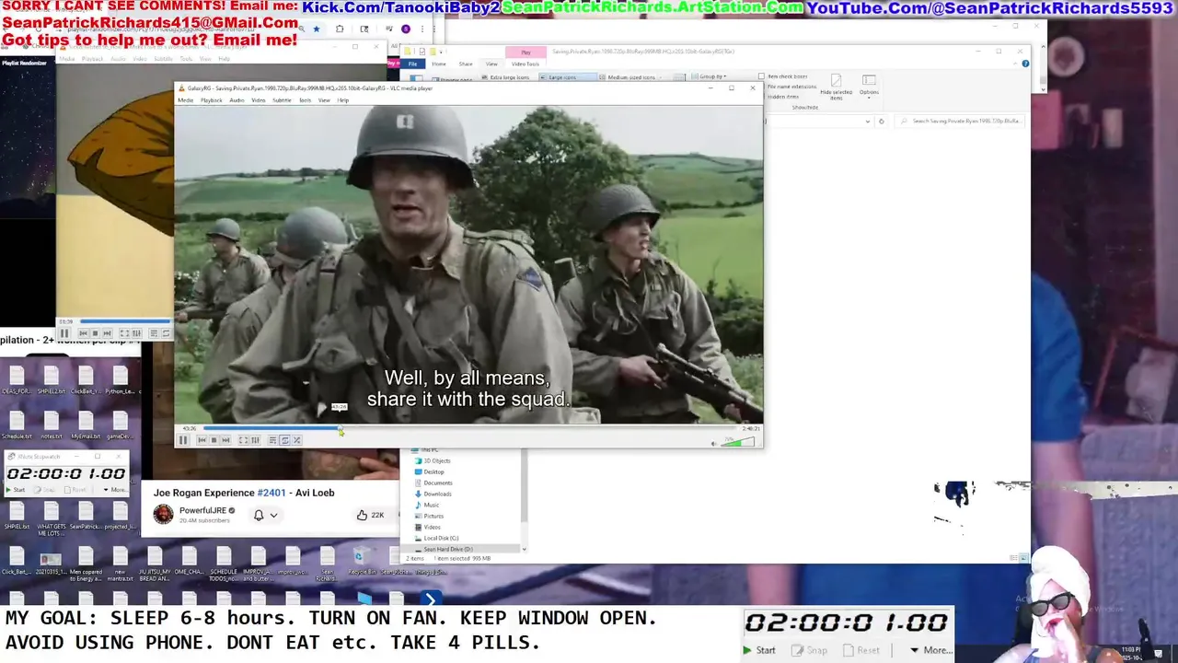Like the Joe Rogan video
Image resolution: width=1178 pixels, height=663 pixels.
[x=371, y=515]
